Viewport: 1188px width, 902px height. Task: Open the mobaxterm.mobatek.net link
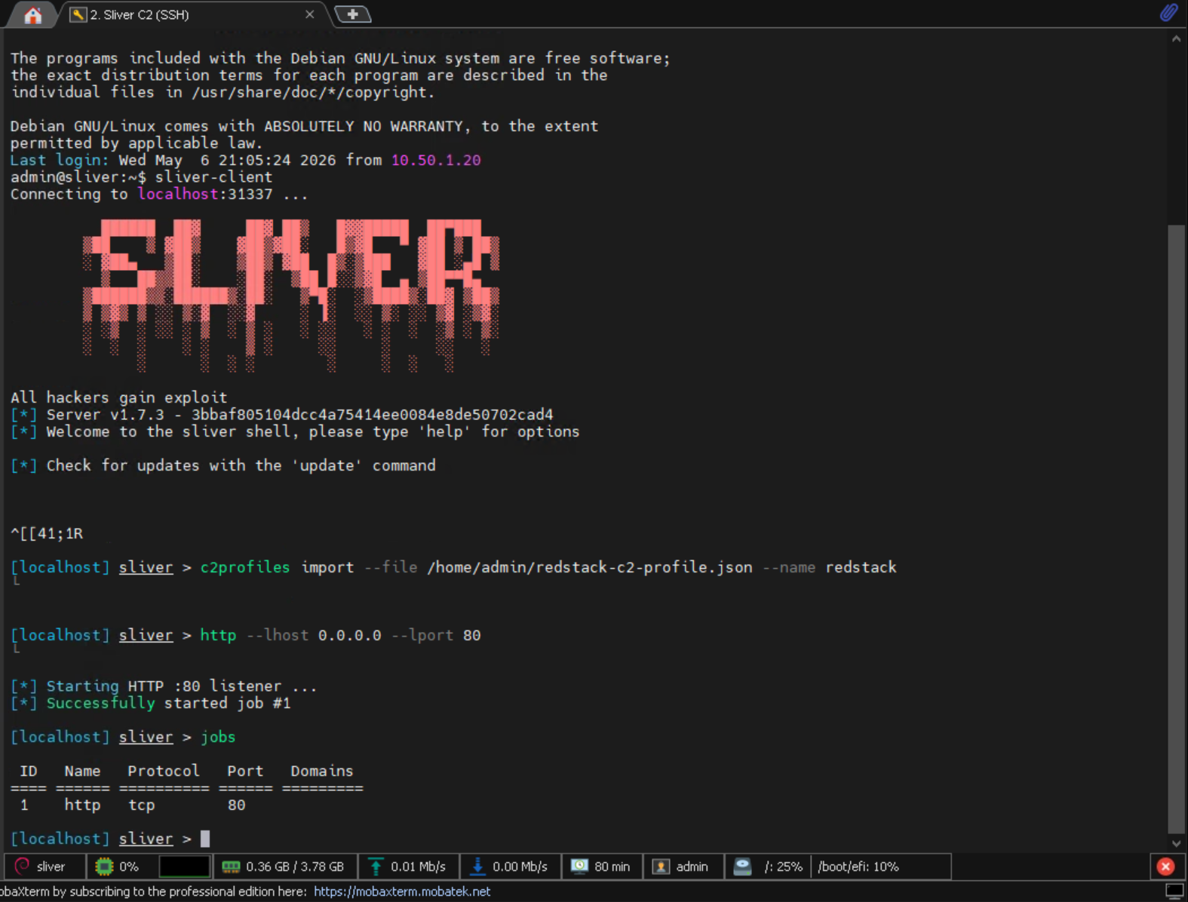tap(402, 891)
